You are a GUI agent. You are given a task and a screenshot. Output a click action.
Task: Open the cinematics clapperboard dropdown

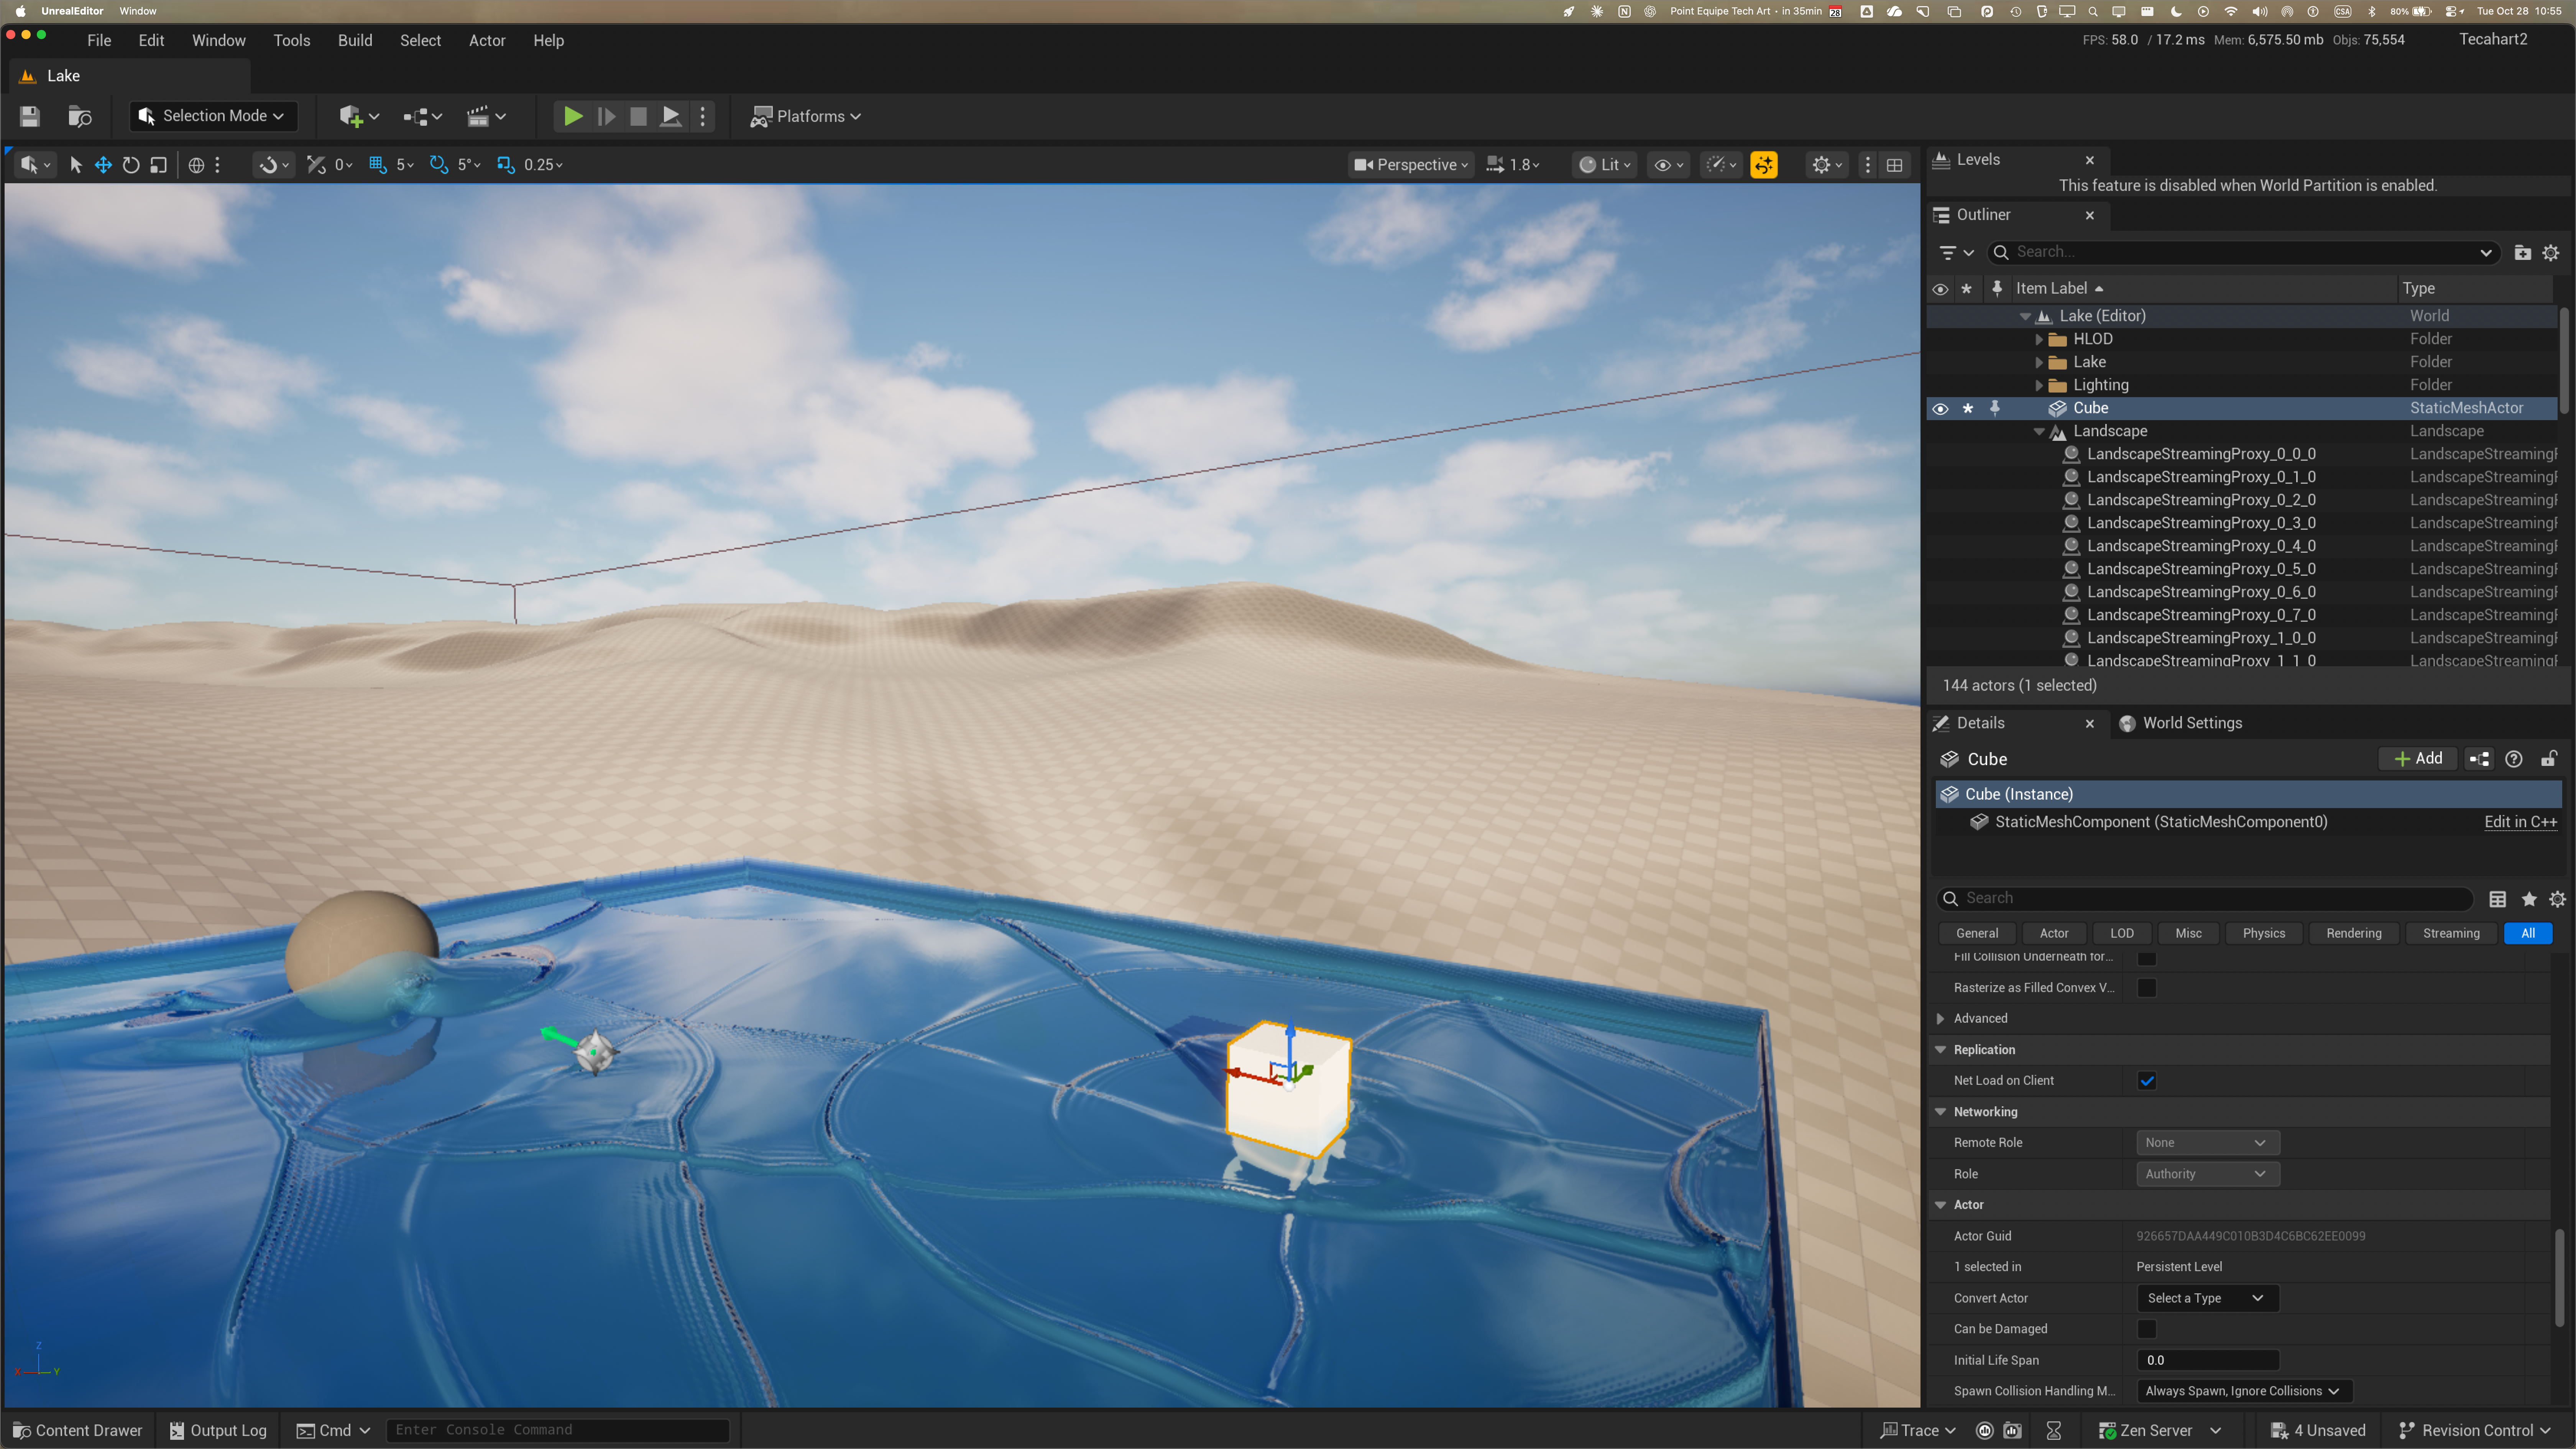tap(486, 116)
